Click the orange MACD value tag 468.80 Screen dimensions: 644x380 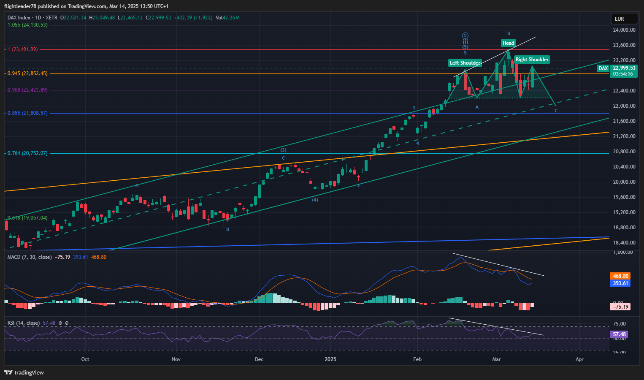620,276
